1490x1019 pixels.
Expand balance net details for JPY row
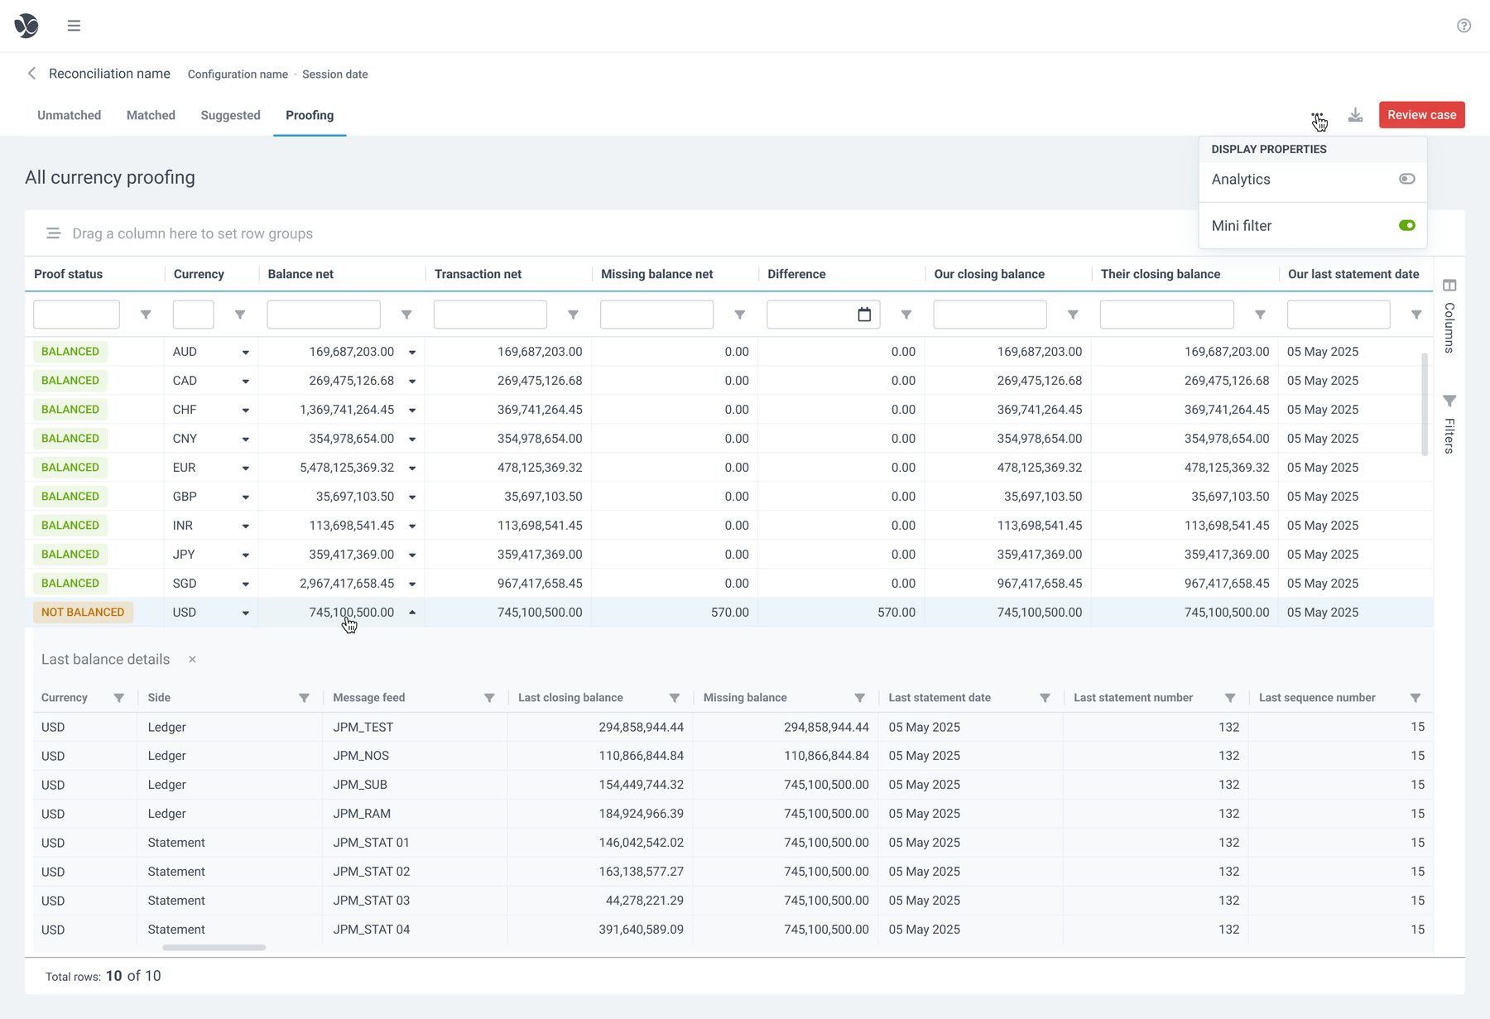(x=412, y=555)
